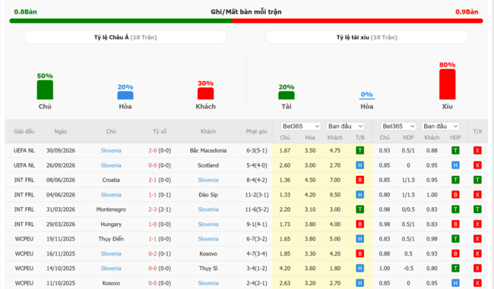
Task: Click the Bắc Macedonia team name
Action: [x=208, y=150]
